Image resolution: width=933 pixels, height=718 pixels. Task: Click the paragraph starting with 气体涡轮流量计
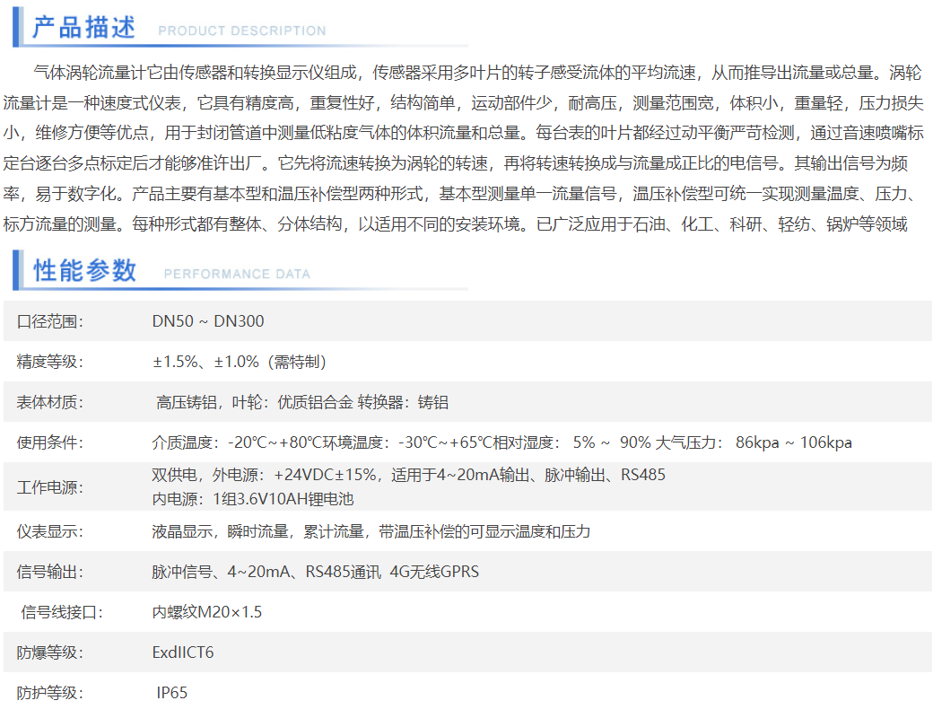coord(466,147)
